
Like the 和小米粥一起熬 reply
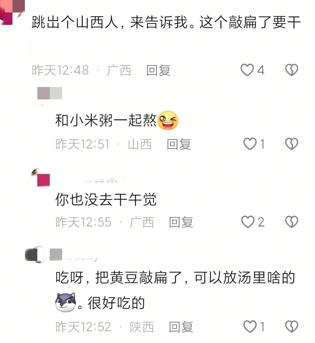tap(250, 144)
